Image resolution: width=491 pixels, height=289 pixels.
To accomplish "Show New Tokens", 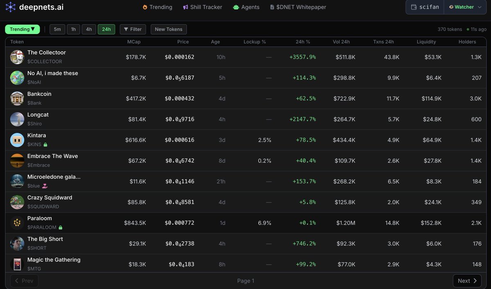I will 169,29.
